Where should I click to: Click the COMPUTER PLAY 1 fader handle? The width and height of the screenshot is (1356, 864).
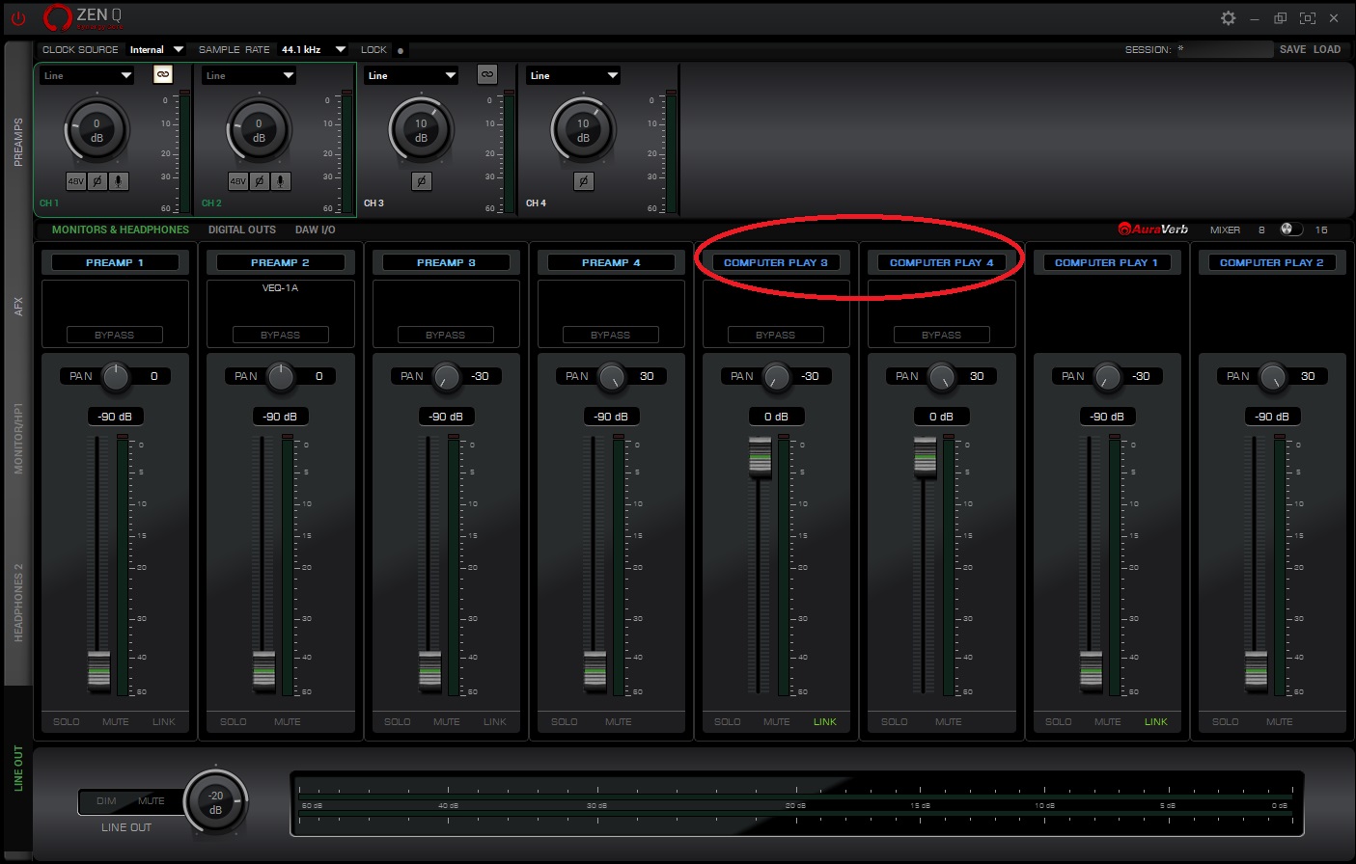click(1092, 670)
